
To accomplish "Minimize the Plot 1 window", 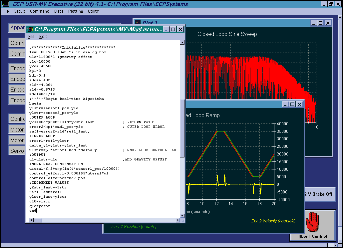I will click(313, 23).
